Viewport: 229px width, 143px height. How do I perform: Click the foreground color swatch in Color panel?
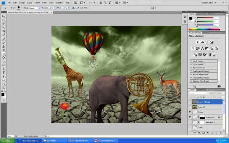point(190,18)
